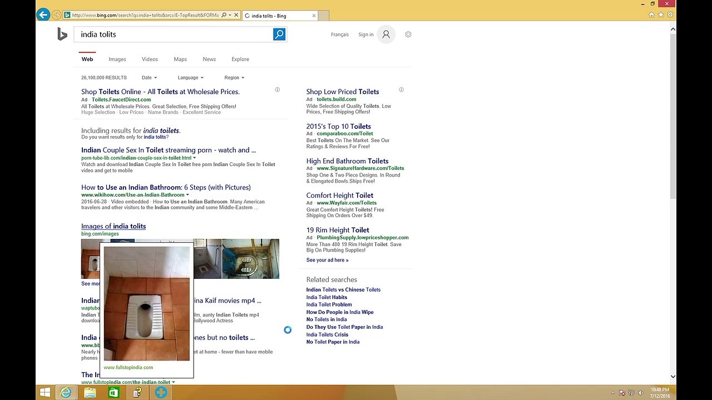Click the network icon in the system tray
712x400 pixels.
coord(631,393)
